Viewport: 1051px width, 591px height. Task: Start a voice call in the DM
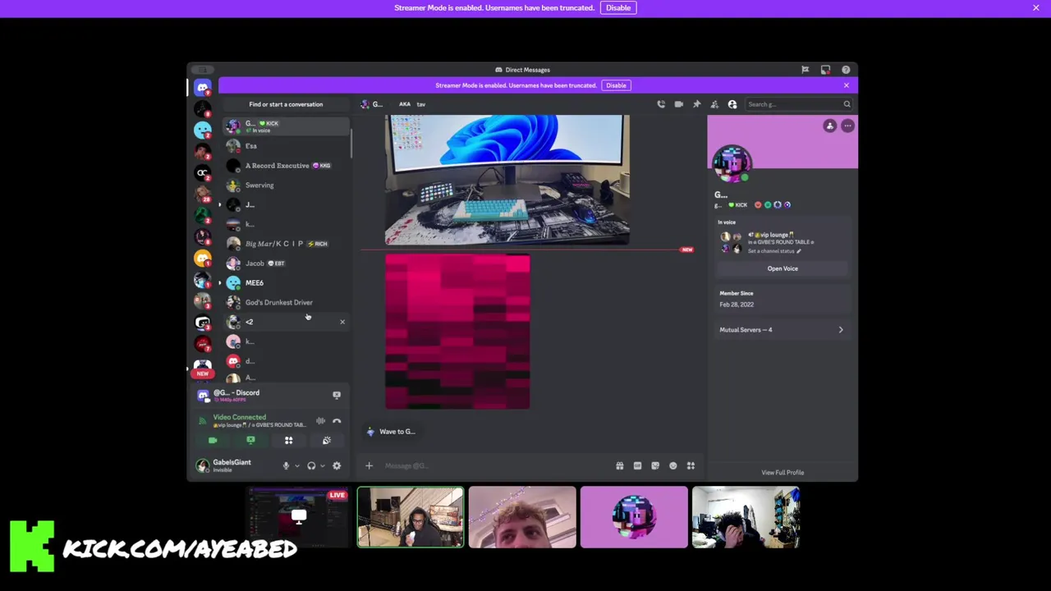point(660,104)
